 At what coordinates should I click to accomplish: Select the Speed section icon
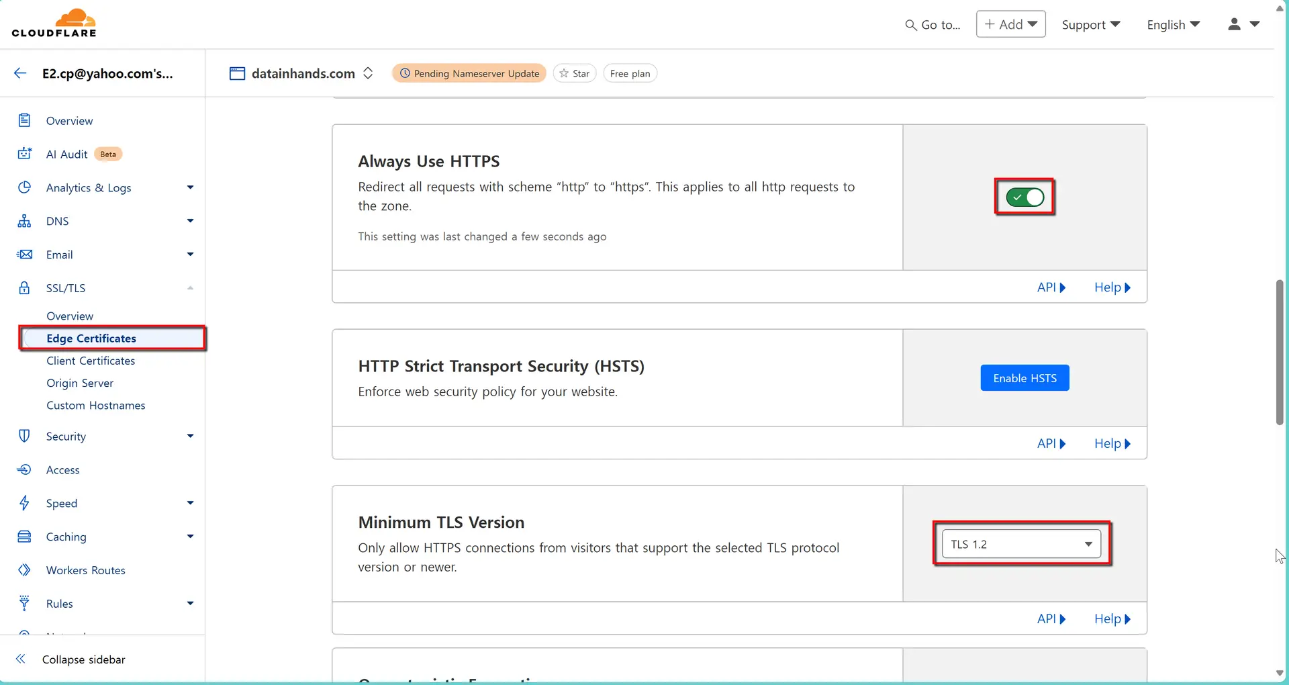(24, 503)
